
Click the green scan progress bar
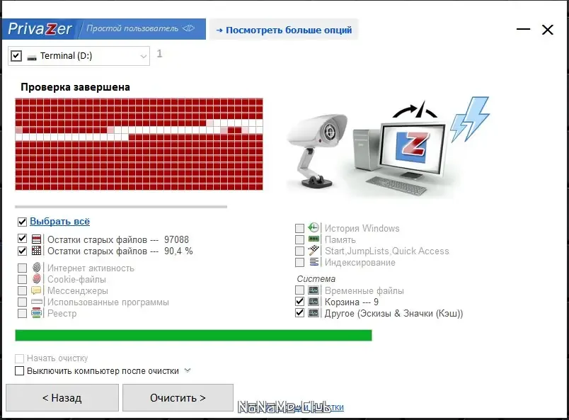click(x=193, y=335)
